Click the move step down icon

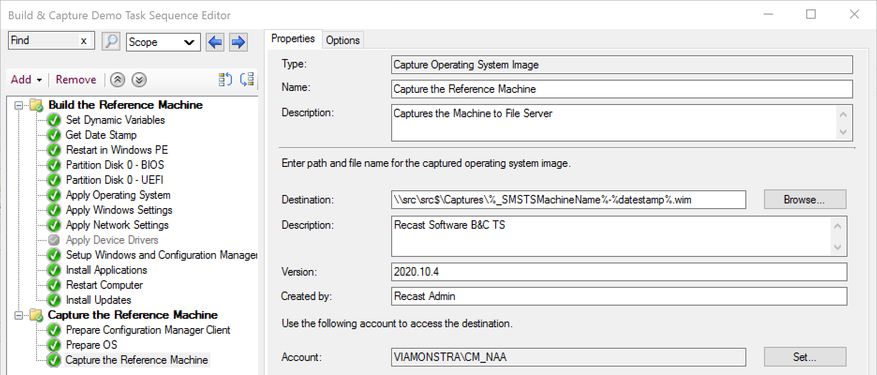pos(139,80)
